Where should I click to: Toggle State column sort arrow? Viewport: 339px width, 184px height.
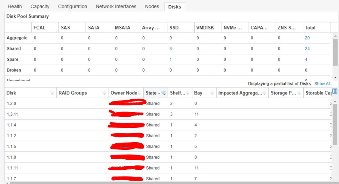[159, 93]
